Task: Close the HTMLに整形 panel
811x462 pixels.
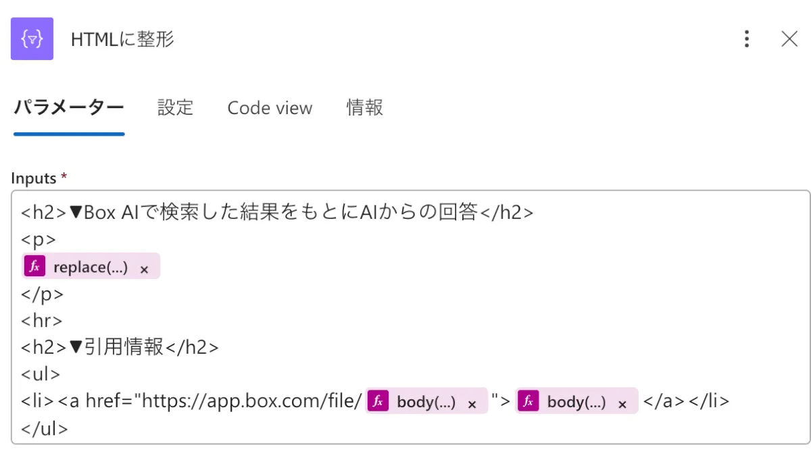Action: pos(789,39)
